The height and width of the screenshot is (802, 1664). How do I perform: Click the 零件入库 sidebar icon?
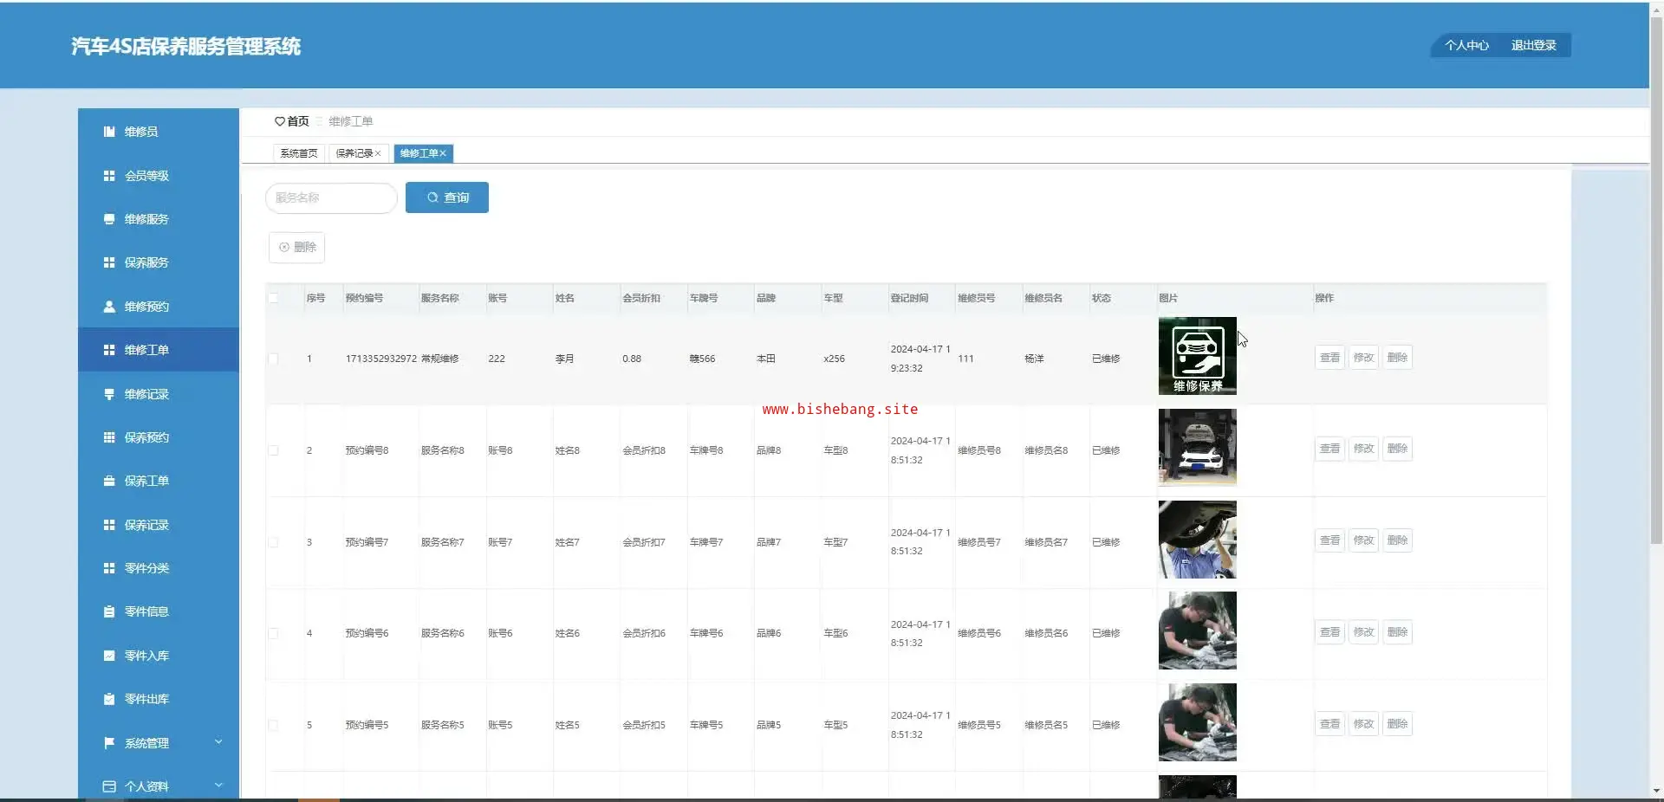109,656
